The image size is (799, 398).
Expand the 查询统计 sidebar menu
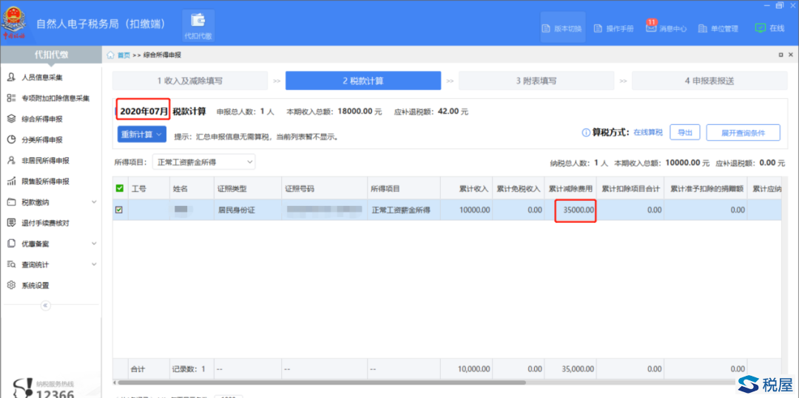[93, 264]
